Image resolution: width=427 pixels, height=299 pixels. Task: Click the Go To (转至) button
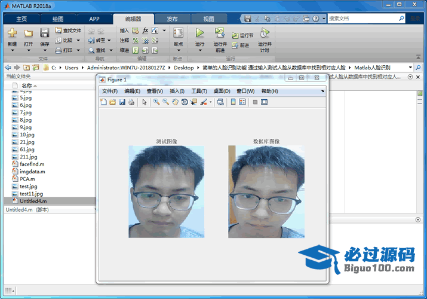coord(97,40)
